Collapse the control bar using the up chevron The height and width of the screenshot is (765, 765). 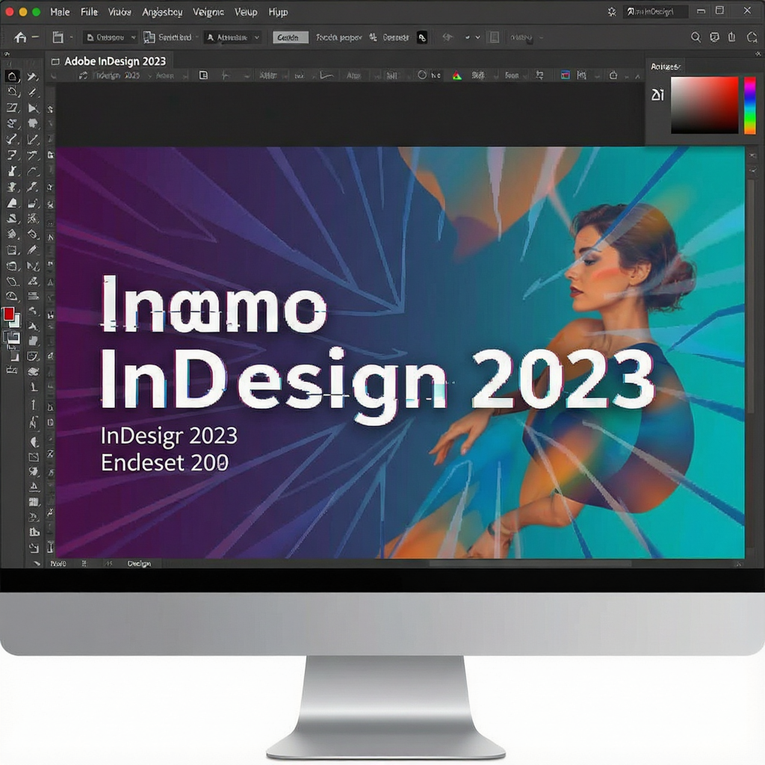tap(637, 76)
